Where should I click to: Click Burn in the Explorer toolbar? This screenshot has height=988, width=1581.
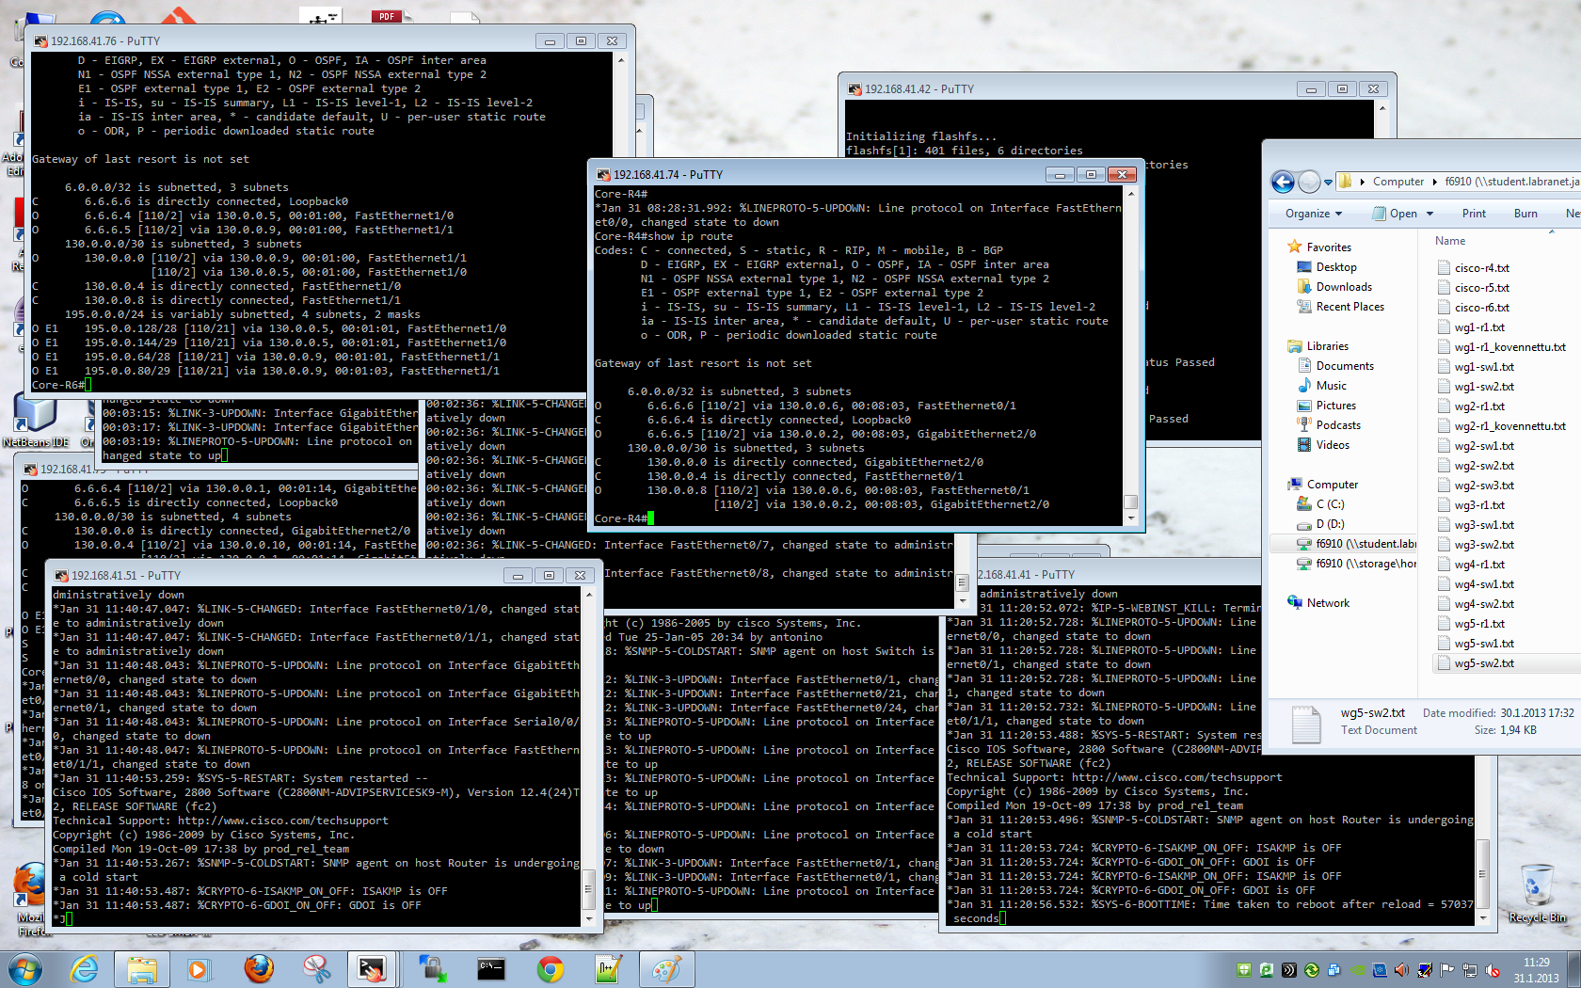[x=1525, y=214]
